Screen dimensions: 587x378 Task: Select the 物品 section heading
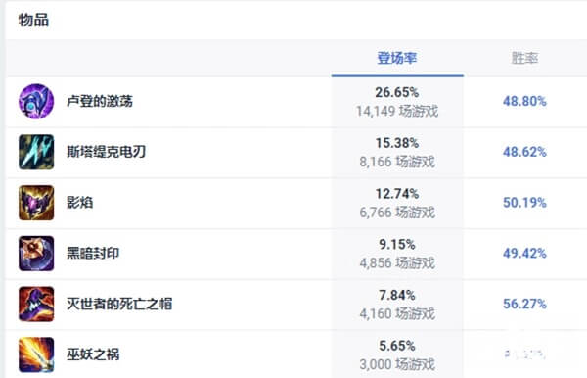[33, 21]
